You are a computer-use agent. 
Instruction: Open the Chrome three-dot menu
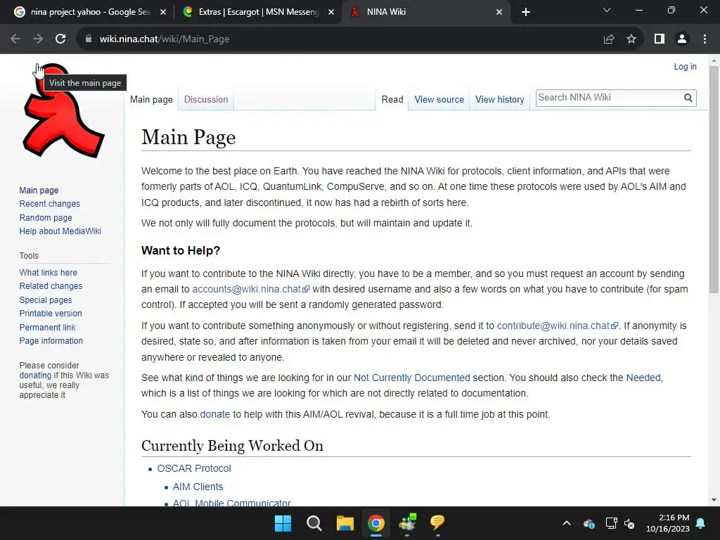tap(705, 39)
